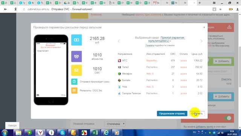Click '+ Добавить' in the green panel

222,61
